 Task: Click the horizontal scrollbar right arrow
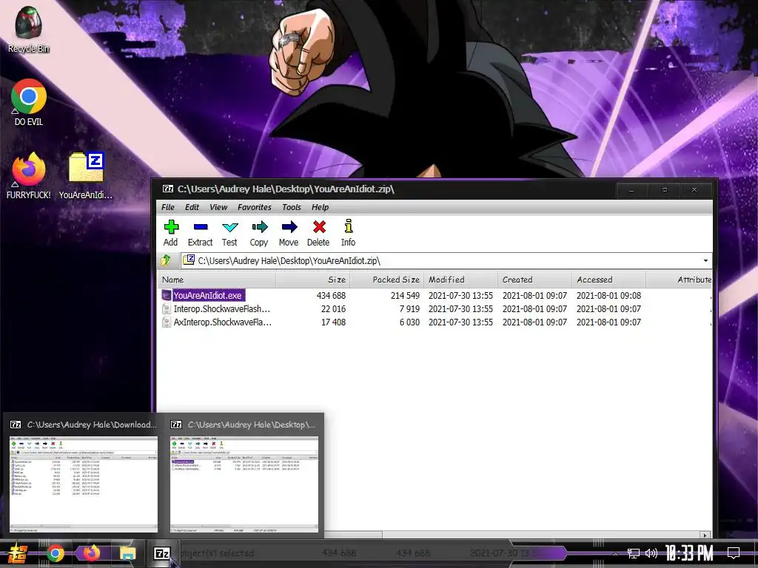(705, 535)
